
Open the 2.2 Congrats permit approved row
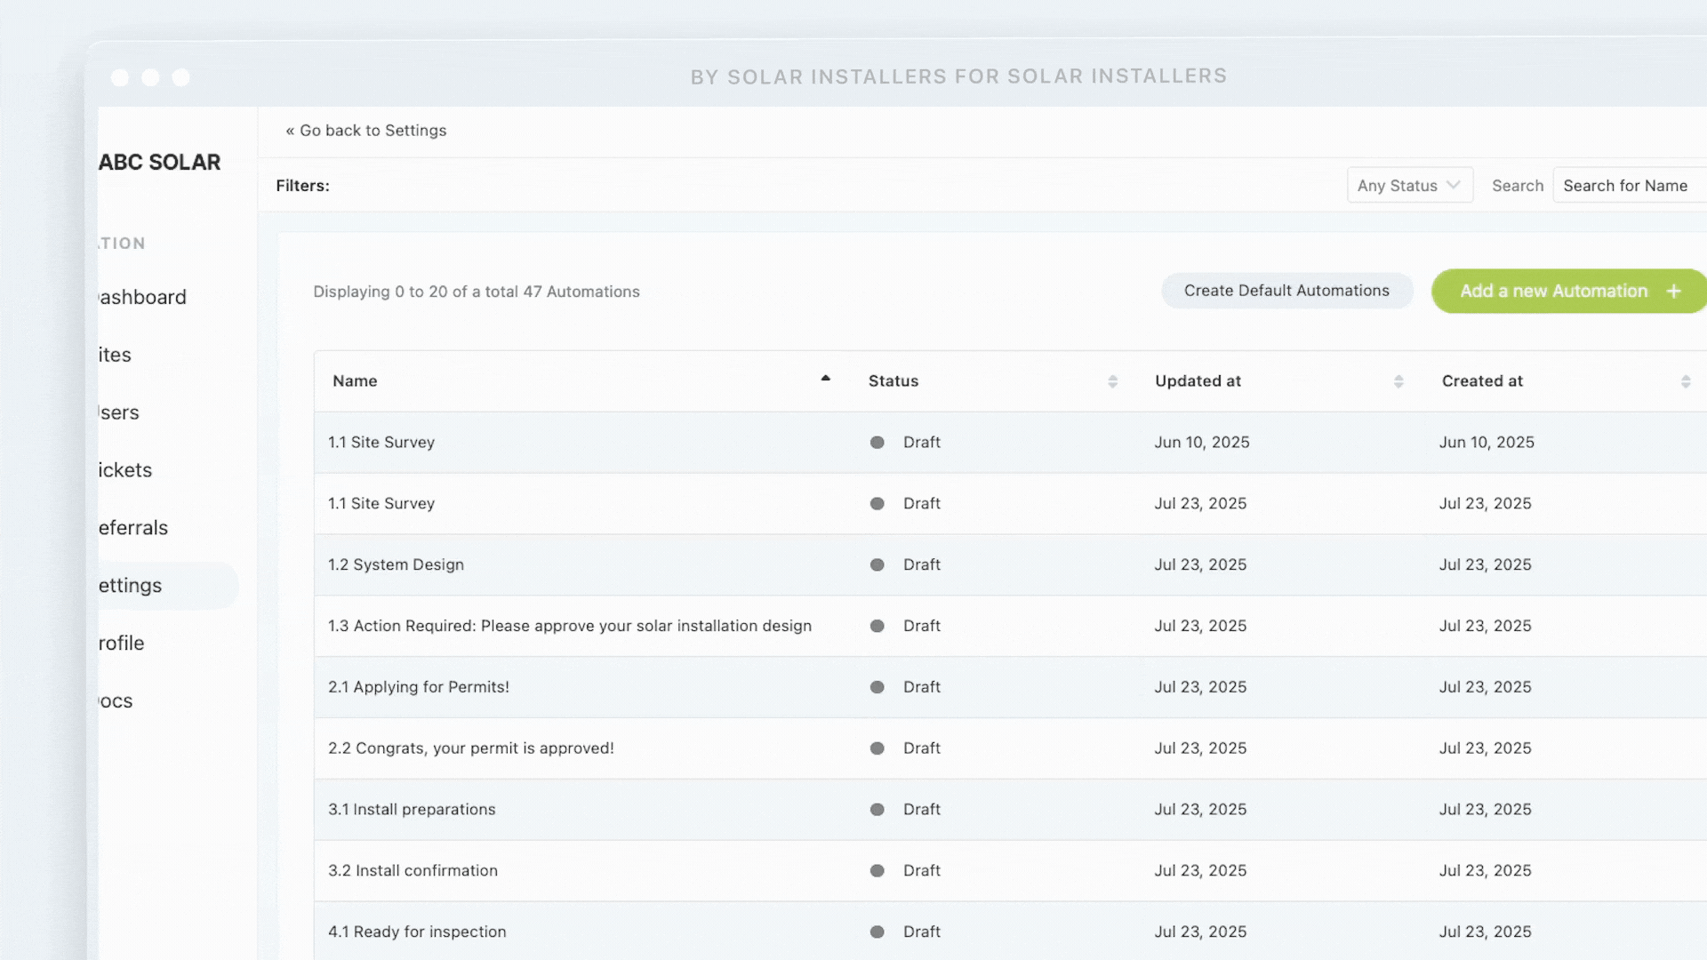(x=471, y=748)
